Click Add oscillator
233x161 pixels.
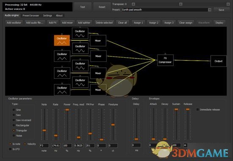tap(14, 22)
